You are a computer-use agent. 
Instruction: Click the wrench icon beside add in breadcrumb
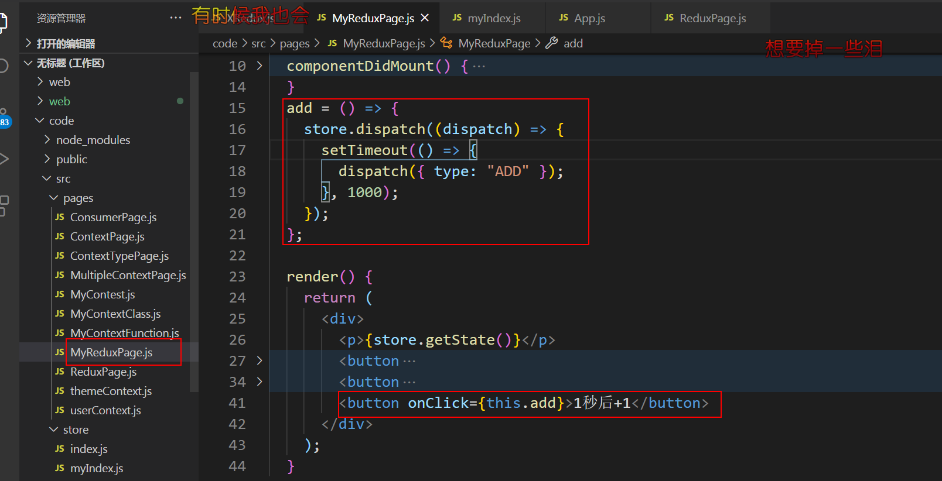[x=552, y=43]
